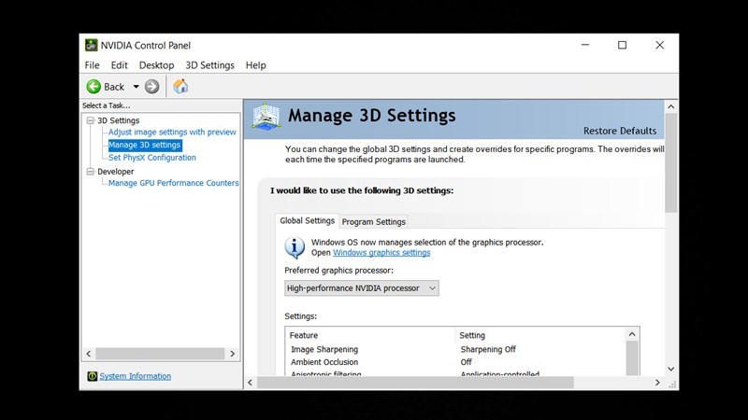Open Manage GPU Performance Counters

tap(174, 183)
